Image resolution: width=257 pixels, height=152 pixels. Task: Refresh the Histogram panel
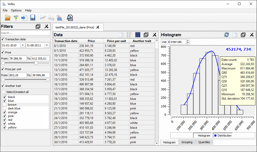coord(227,35)
